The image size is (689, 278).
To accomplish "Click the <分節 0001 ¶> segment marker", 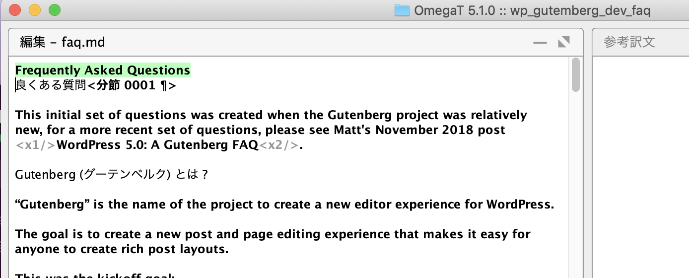I will tap(132, 86).
